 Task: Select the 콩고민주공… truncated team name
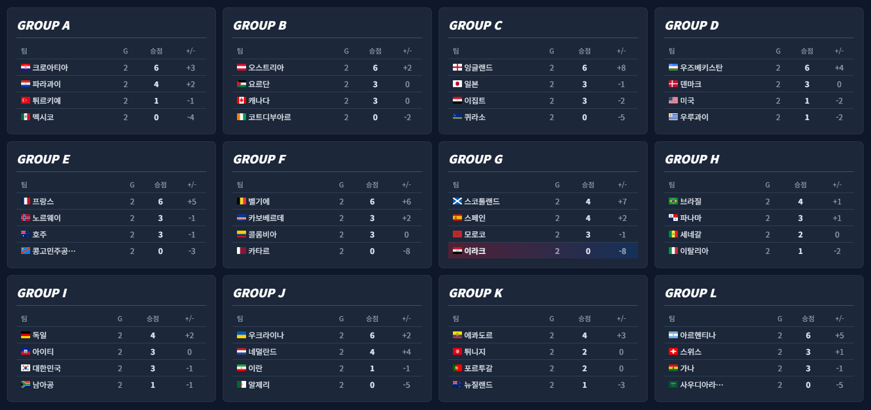click(54, 251)
